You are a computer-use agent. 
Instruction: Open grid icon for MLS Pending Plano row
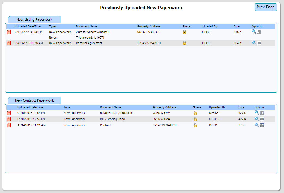[x=262, y=119]
